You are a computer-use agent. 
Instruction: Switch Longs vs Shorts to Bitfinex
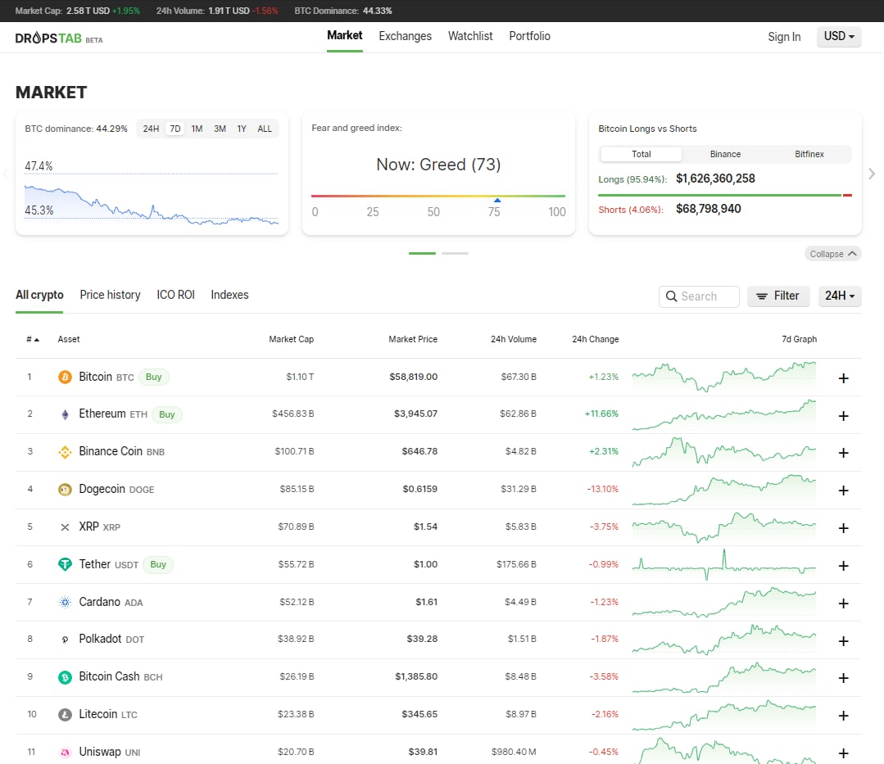pos(809,155)
